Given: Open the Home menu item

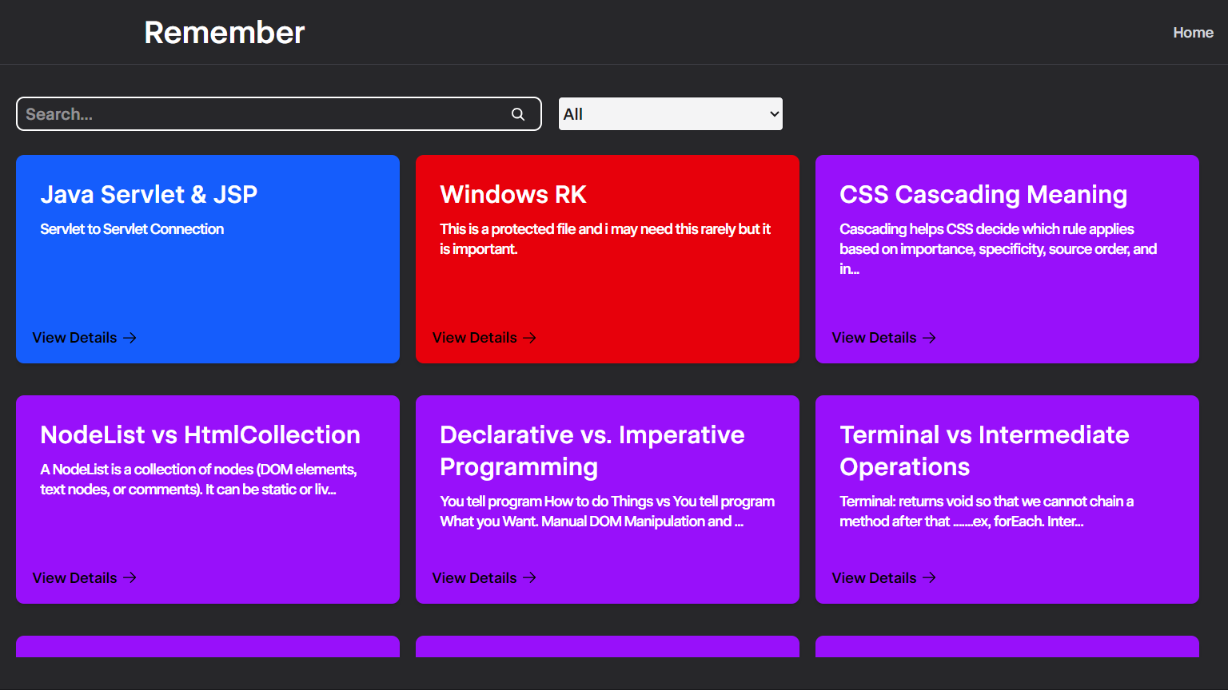Looking at the screenshot, I should click(1193, 32).
